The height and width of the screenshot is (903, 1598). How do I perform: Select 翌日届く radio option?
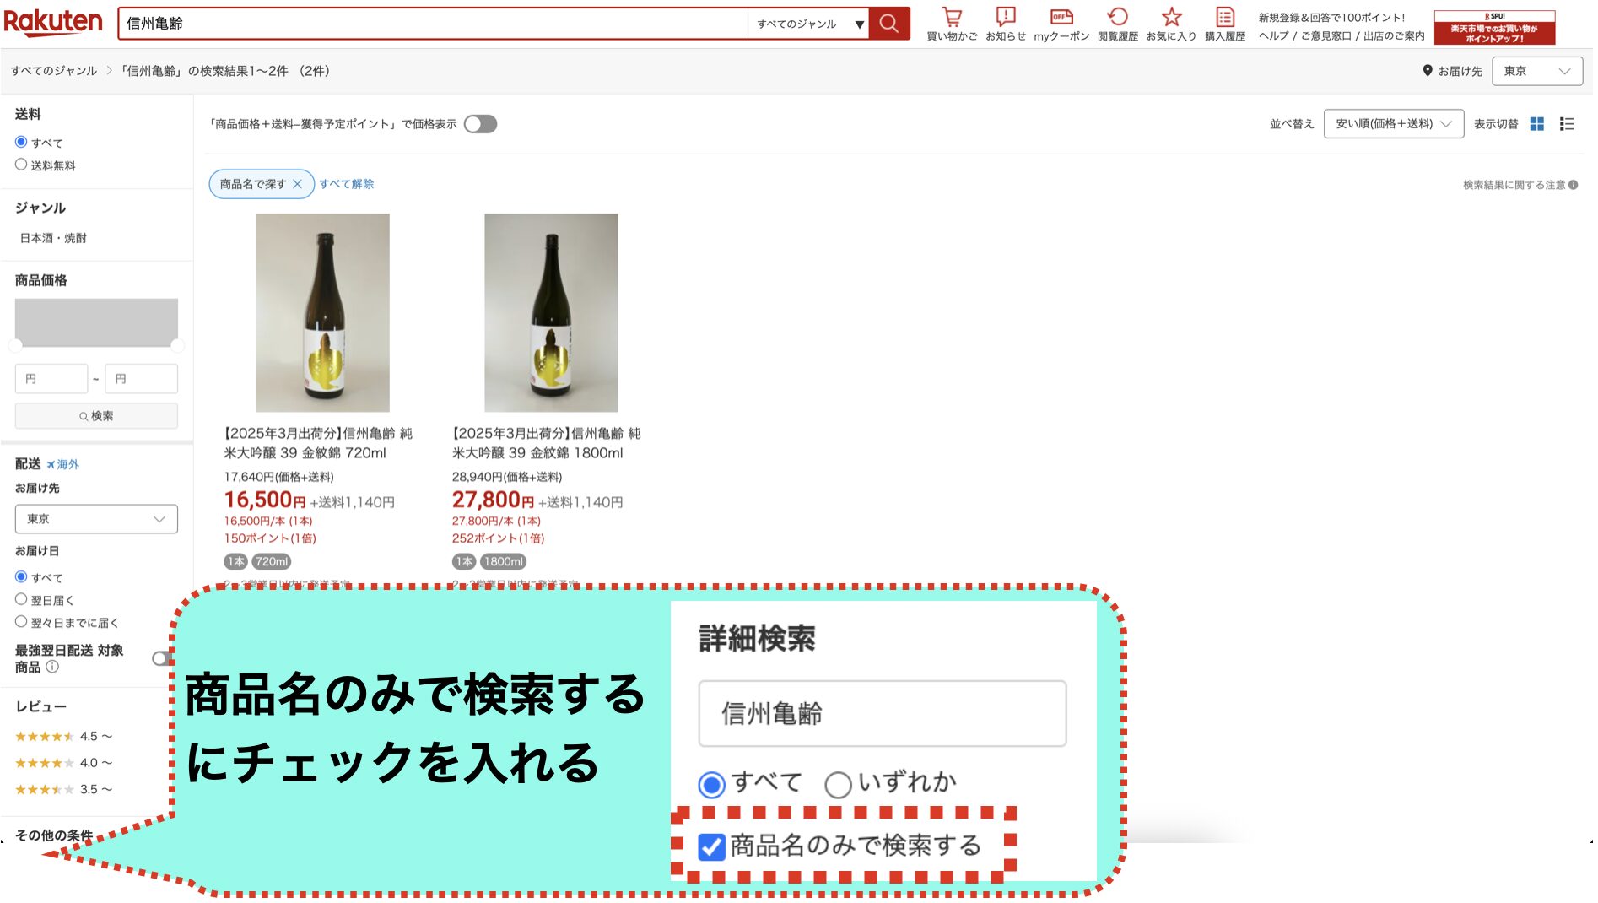[x=21, y=599]
